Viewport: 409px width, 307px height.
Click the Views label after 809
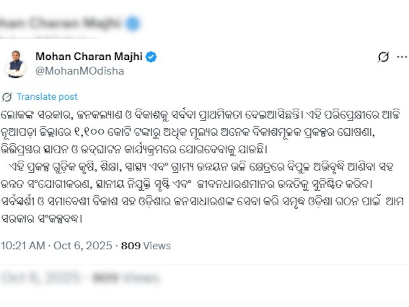(157, 246)
